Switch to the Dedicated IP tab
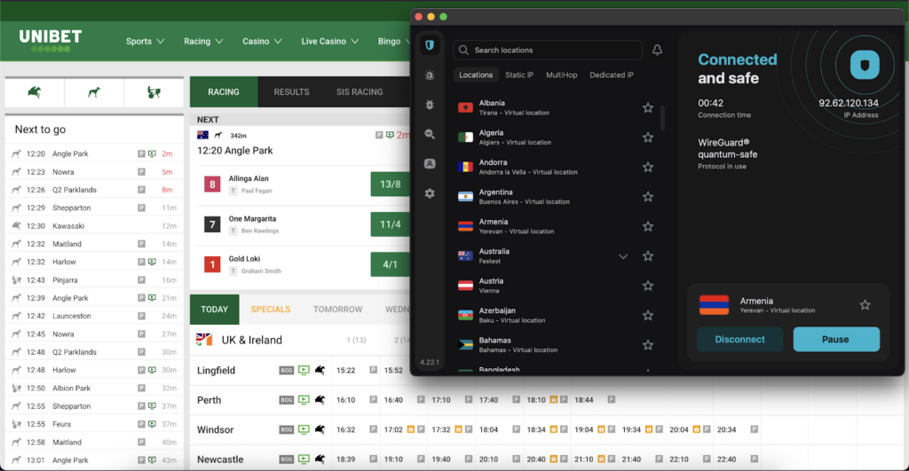 pyautogui.click(x=611, y=75)
